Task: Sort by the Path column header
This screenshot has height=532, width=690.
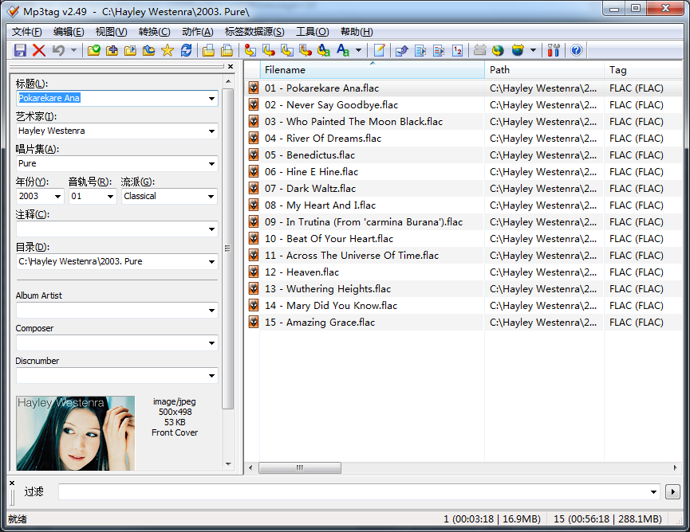Action: click(544, 70)
